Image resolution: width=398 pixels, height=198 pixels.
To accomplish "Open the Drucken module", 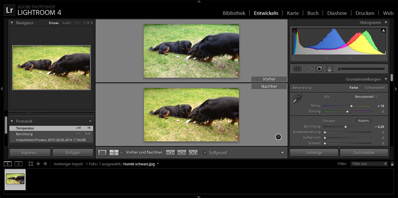I will [365, 13].
